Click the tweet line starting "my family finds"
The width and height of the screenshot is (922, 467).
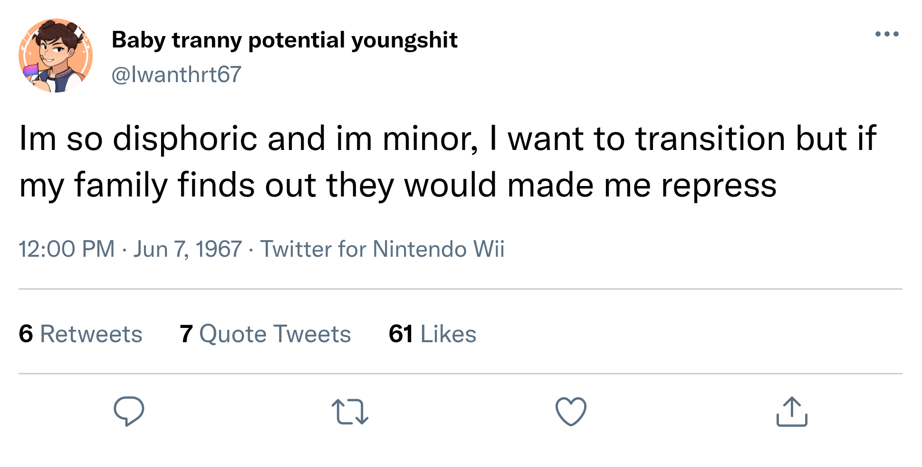coord(397,185)
